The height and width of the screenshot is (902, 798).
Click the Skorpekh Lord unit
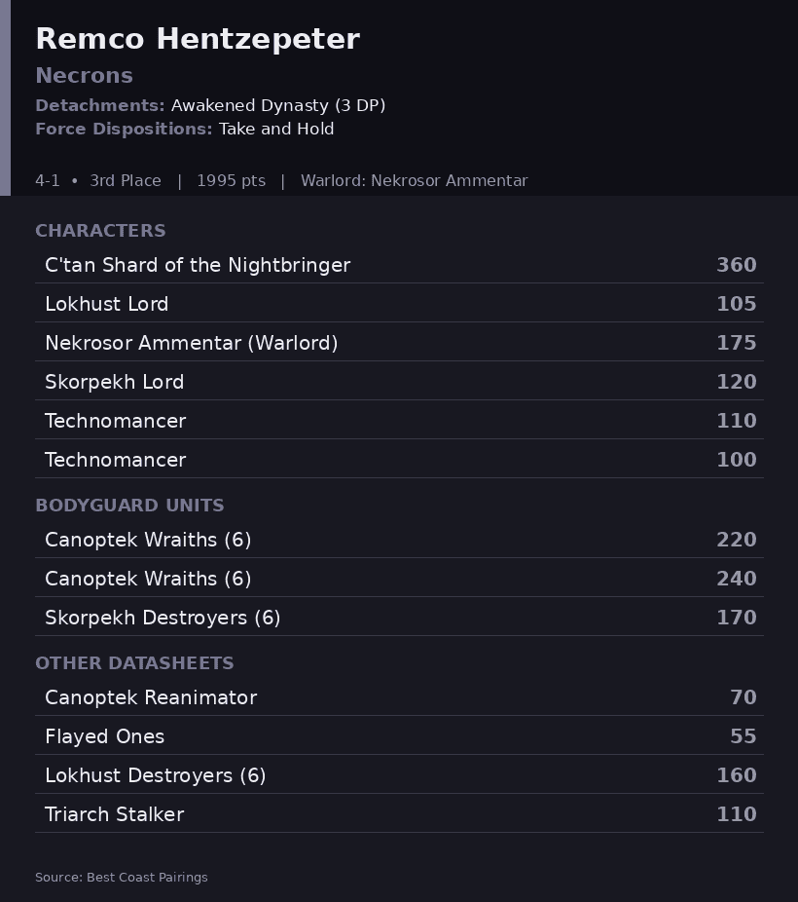tap(399, 382)
